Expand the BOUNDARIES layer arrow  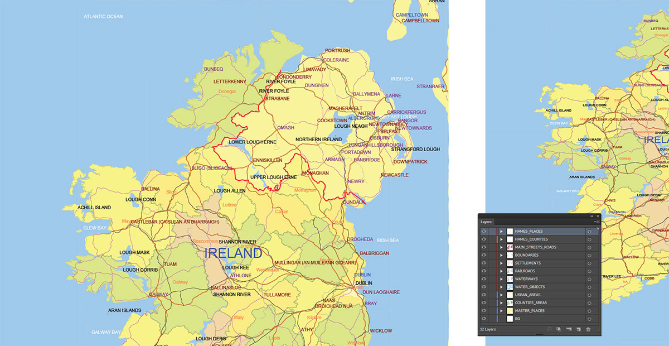click(x=501, y=255)
